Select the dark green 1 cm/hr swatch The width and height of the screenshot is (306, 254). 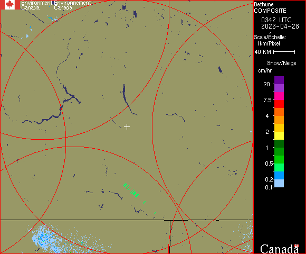tap(279, 143)
